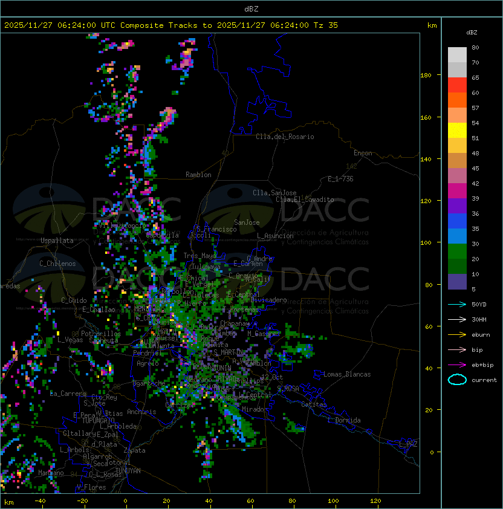The image size is (503, 509).
Task: Select the brown 48–45 dBZ legend swatch
Action: [x=457, y=161]
